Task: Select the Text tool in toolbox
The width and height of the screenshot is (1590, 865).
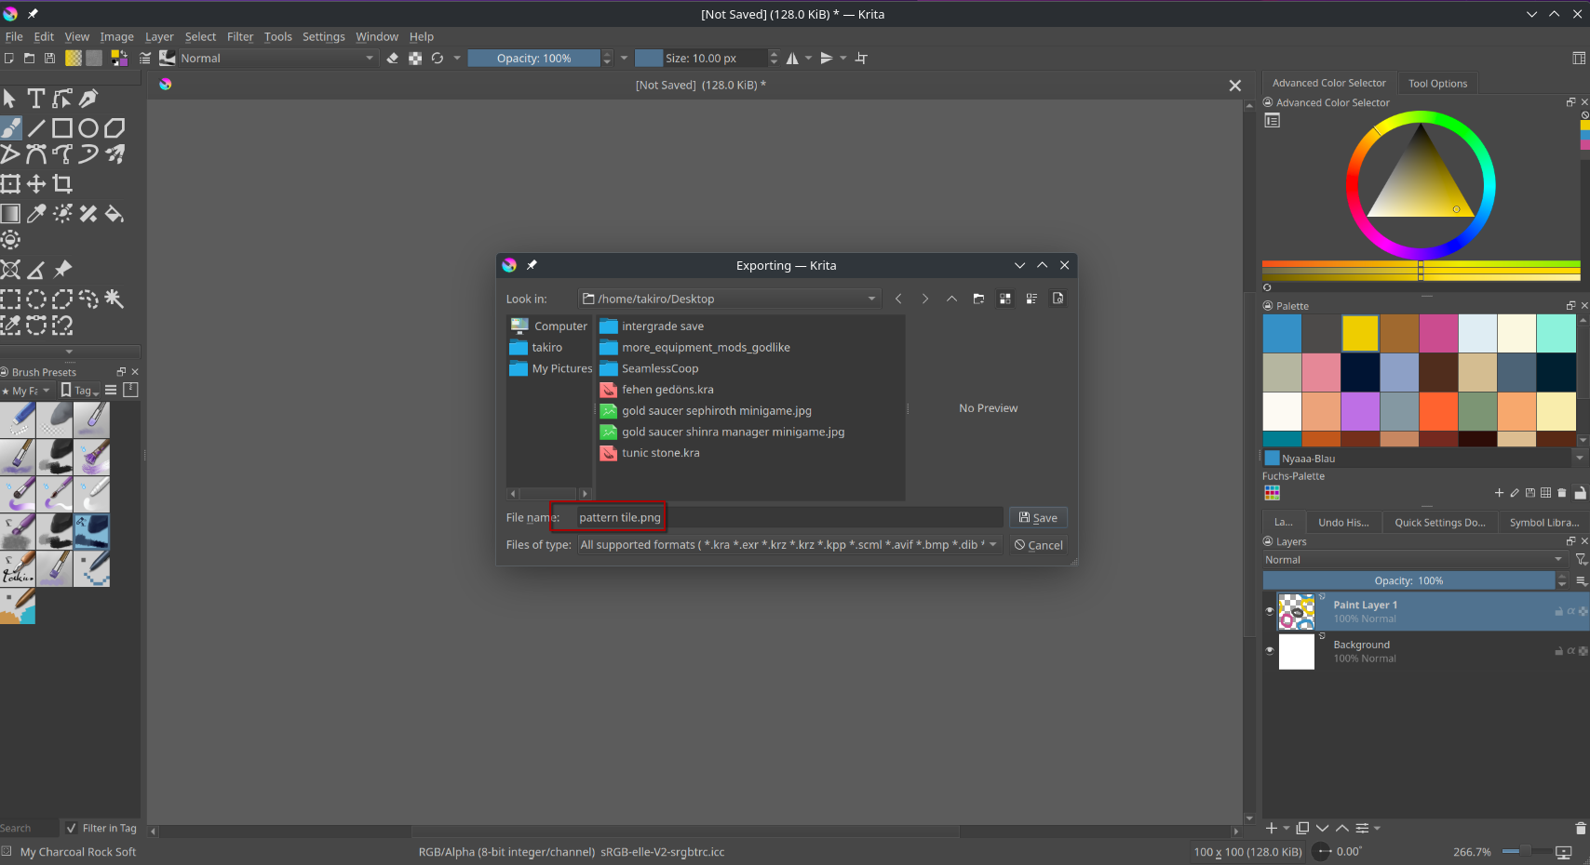Action: point(36,99)
